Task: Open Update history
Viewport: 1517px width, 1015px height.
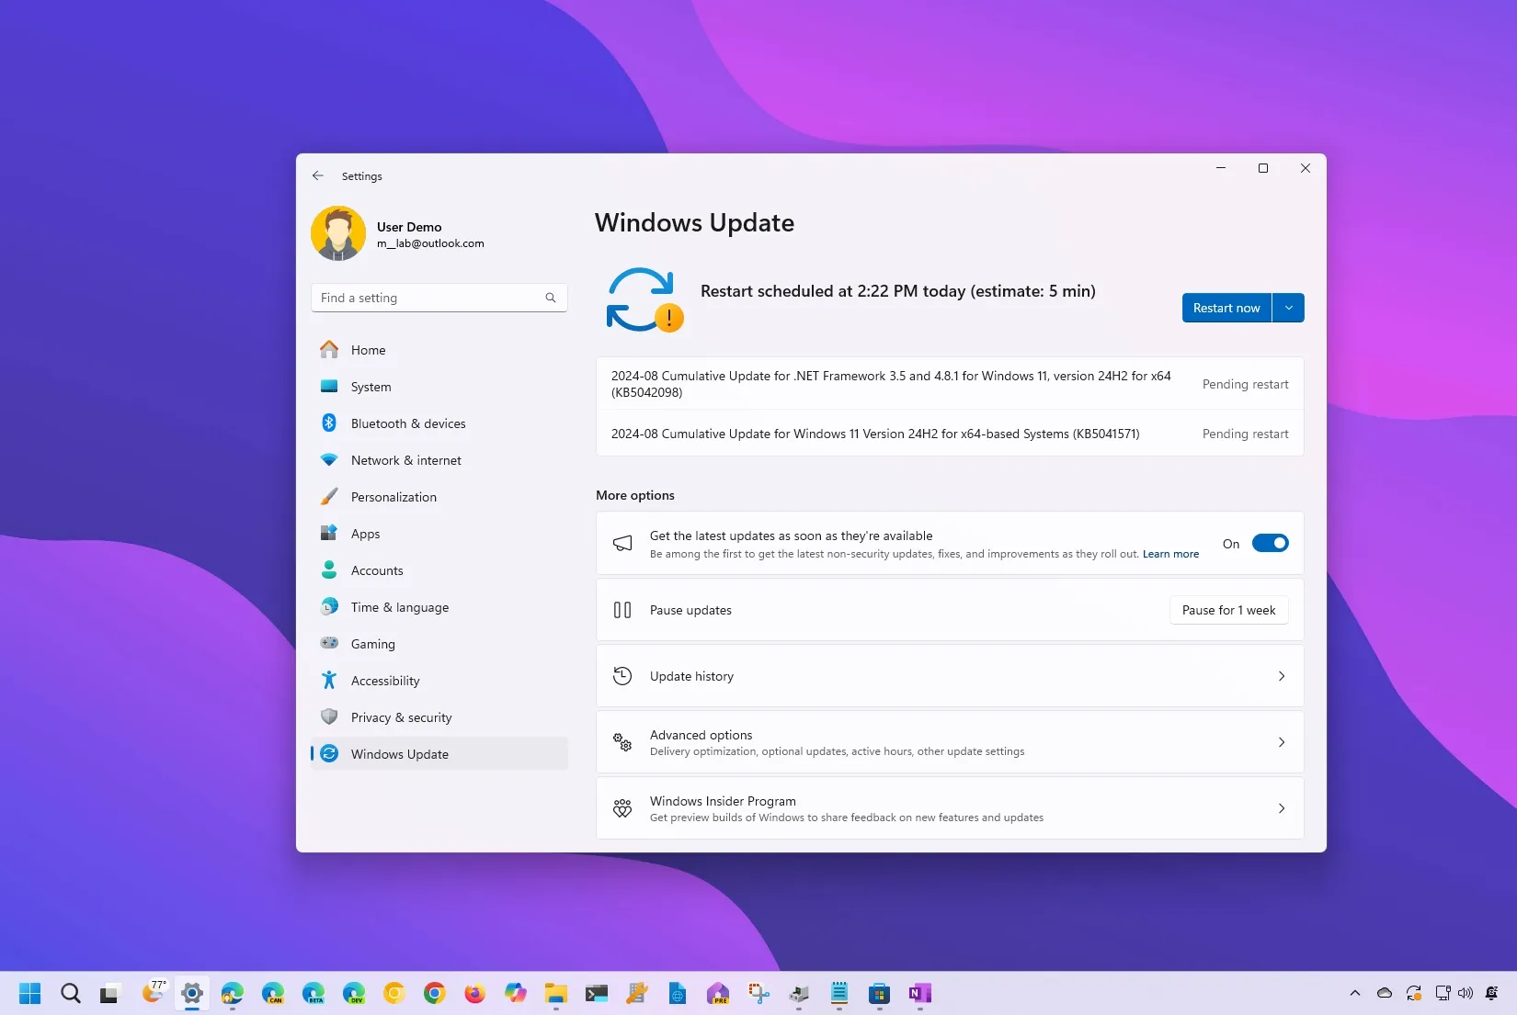Action: pos(950,676)
